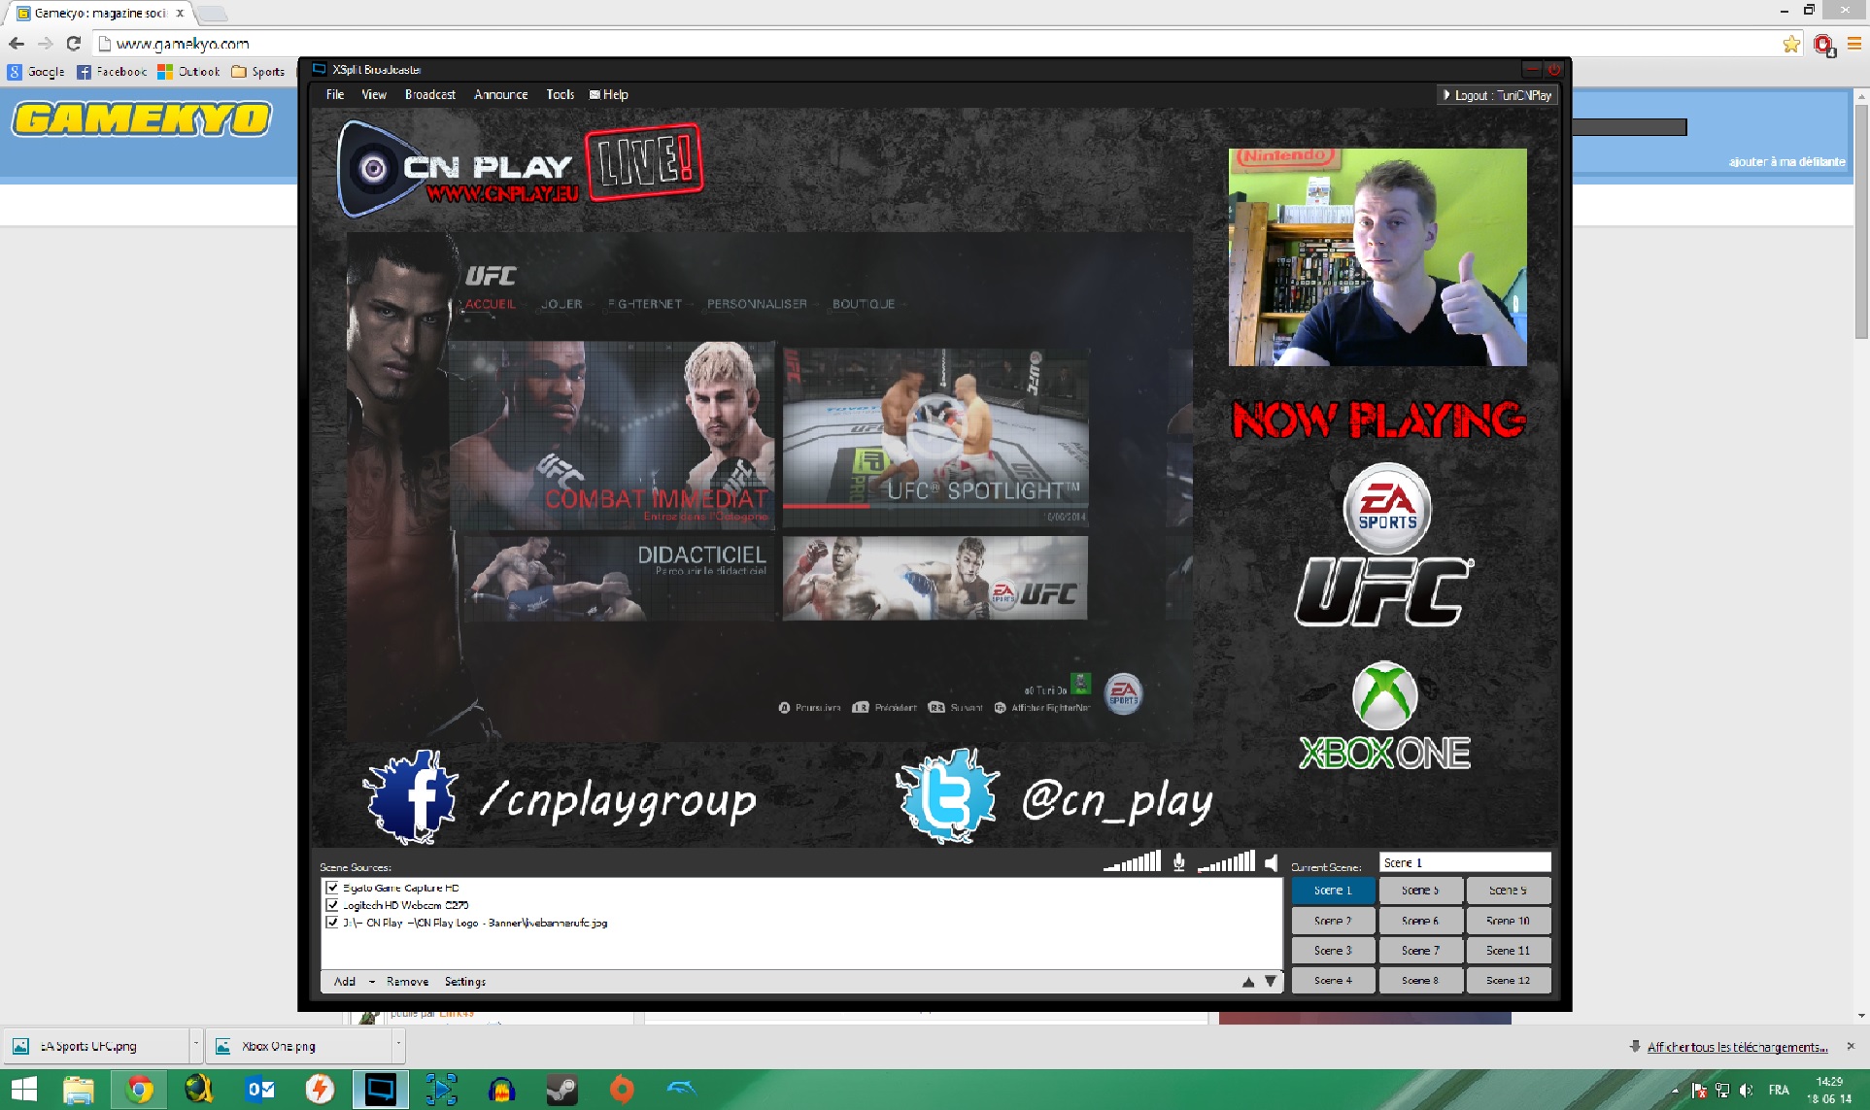
Task: Adjust microphone volume level bars
Action: coord(1132,861)
